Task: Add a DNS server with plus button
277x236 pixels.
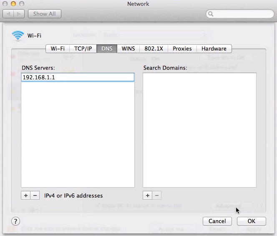Action: [26, 195]
